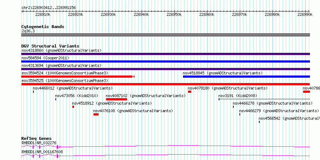Screen dimensions: 320x160
Task: Click the 2q36.3 gray cytogenetic band
Action: tap(165, 35)
